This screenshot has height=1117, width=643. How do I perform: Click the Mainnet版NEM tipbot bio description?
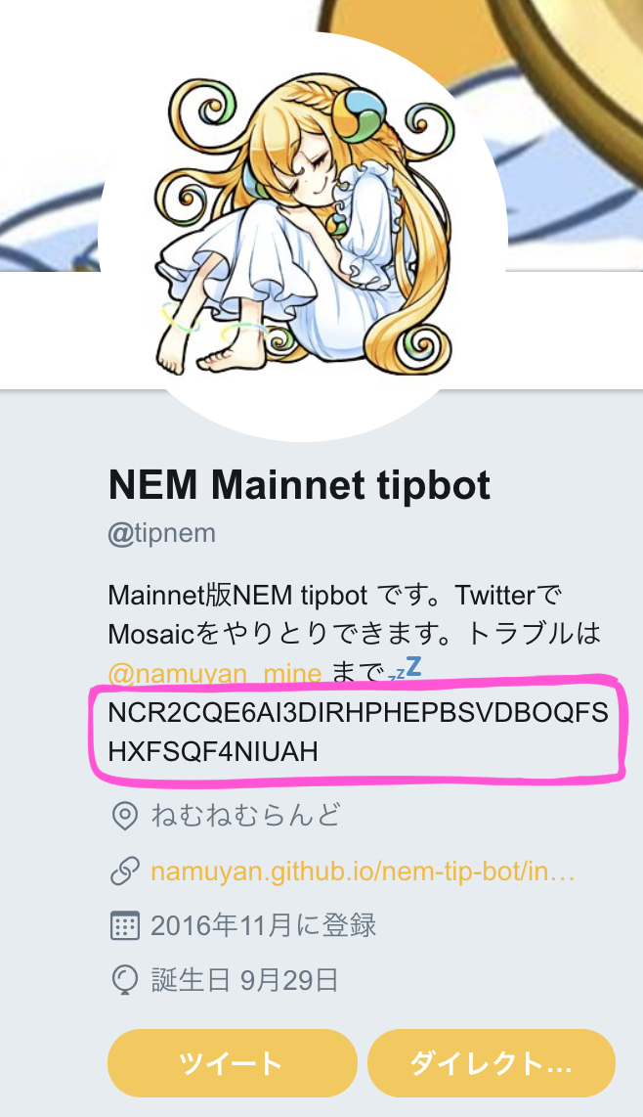[x=354, y=633]
